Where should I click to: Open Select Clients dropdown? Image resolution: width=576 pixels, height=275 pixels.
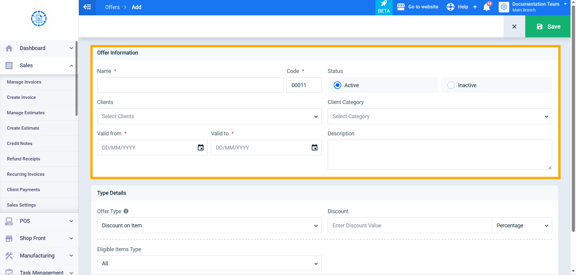[x=209, y=116]
